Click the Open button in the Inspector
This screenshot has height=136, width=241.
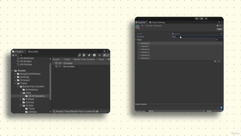click(220, 29)
